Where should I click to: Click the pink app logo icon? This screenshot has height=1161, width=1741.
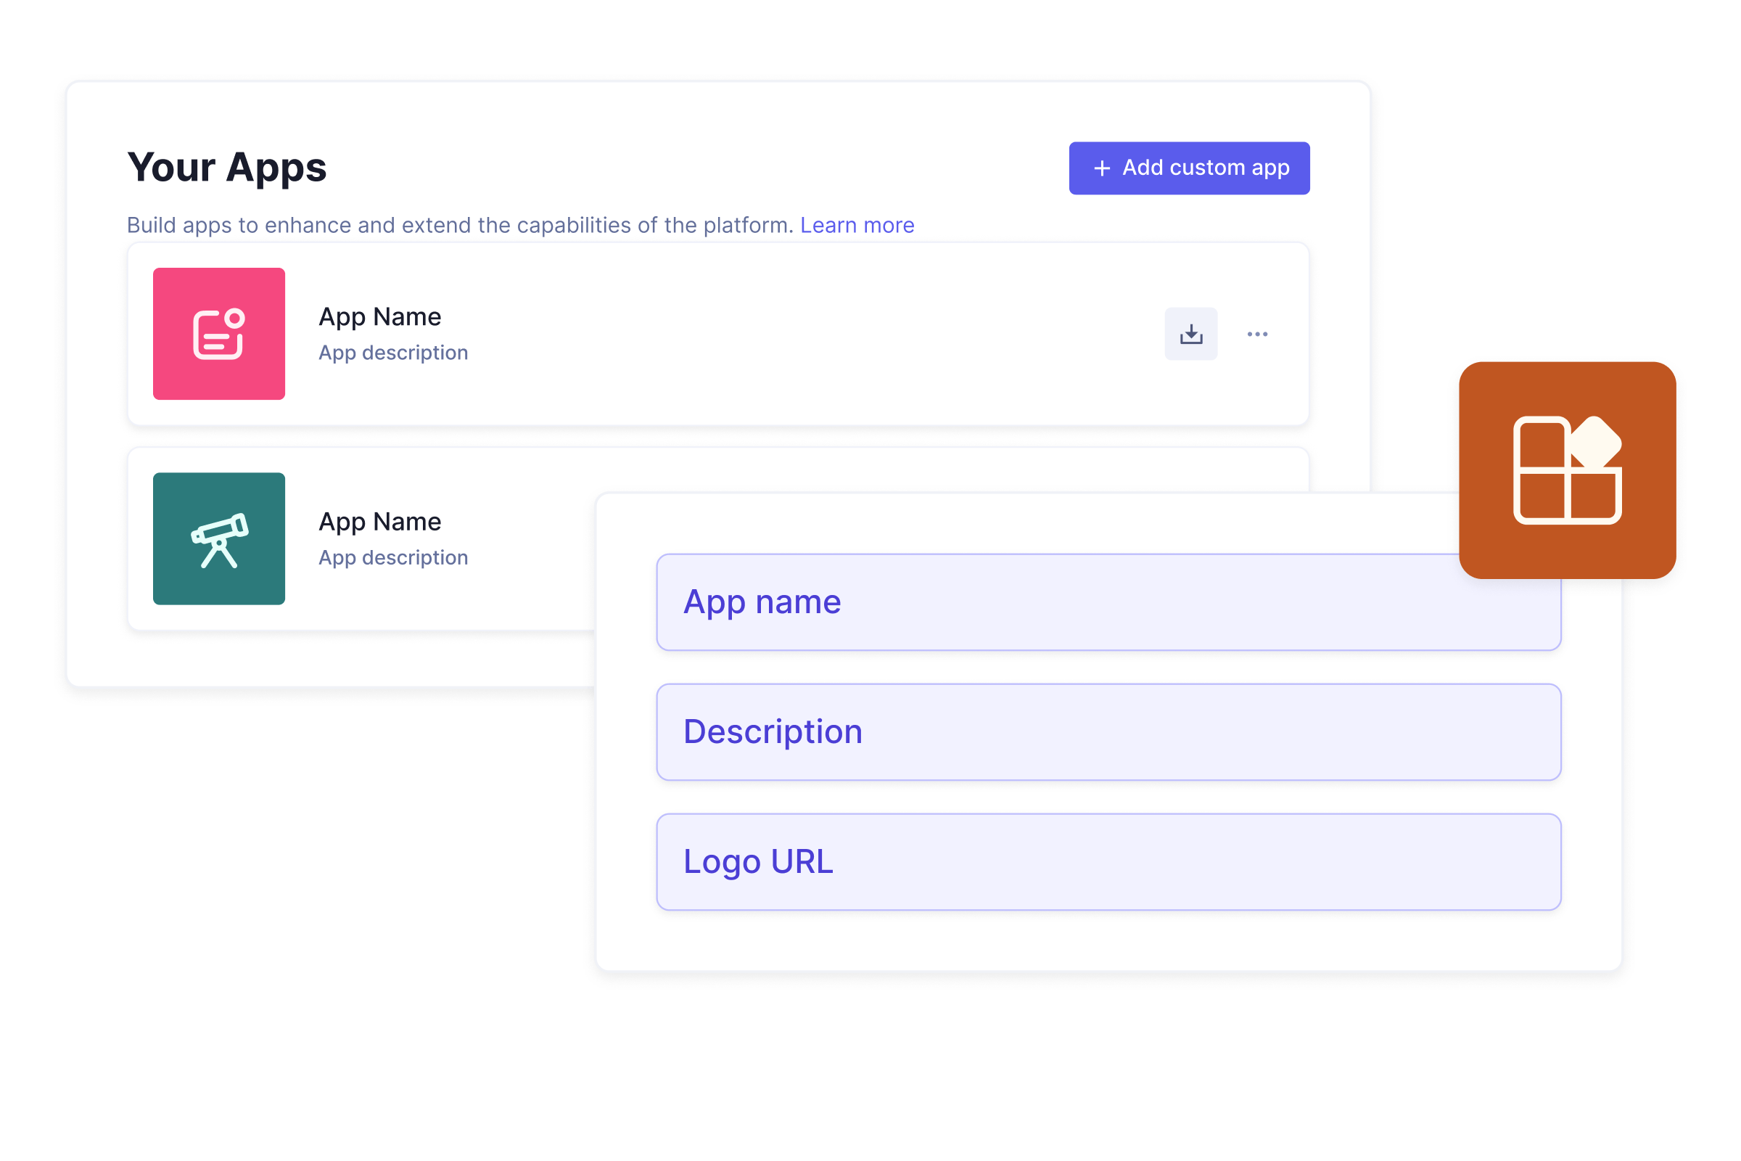[x=218, y=334]
